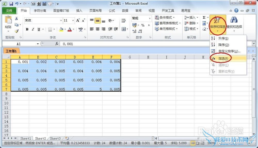258x148 pixels.
Task: Expand 套用表格格式 table format dropdown
Action: pos(180,23)
